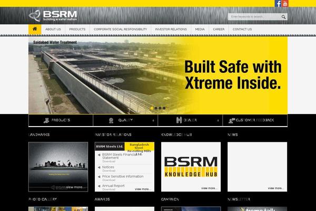Click the arrow icon beside Annual Report
316x211 pixels.
[x=99, y=186]
